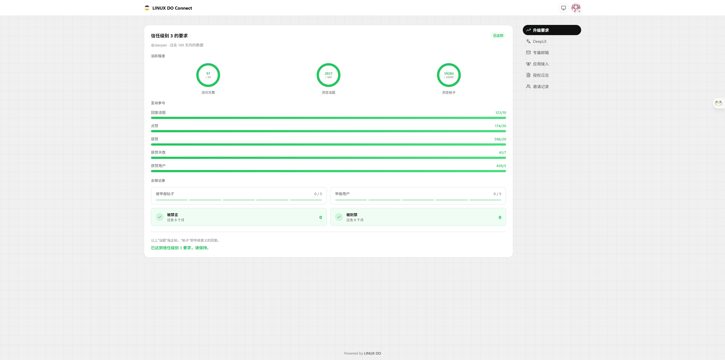Click the 获赞天数 progress bar

point(328,158)
